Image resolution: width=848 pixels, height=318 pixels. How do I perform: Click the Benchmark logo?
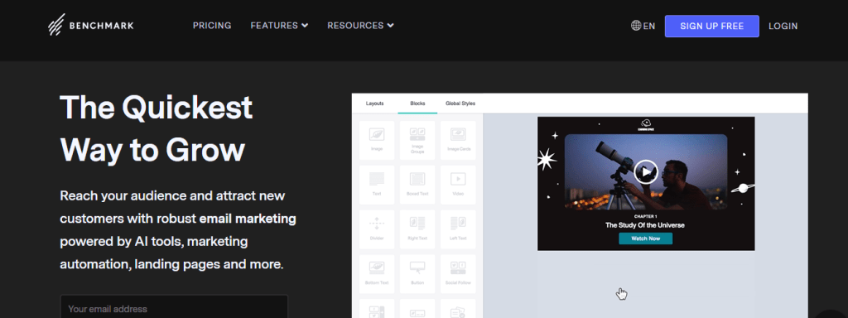[90, 25]
